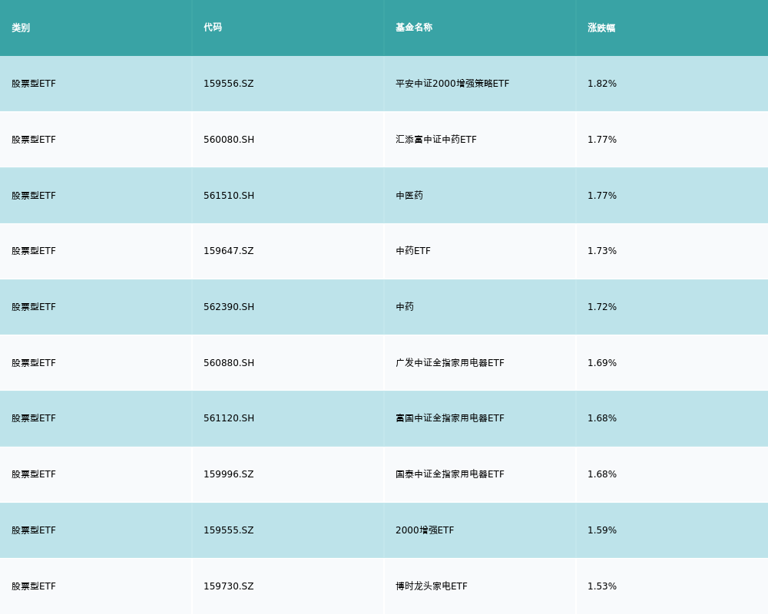Click 1.68% in the 561120.SH row
The height and width of the screenshot is (614, 768).
[x=602, y=418]
